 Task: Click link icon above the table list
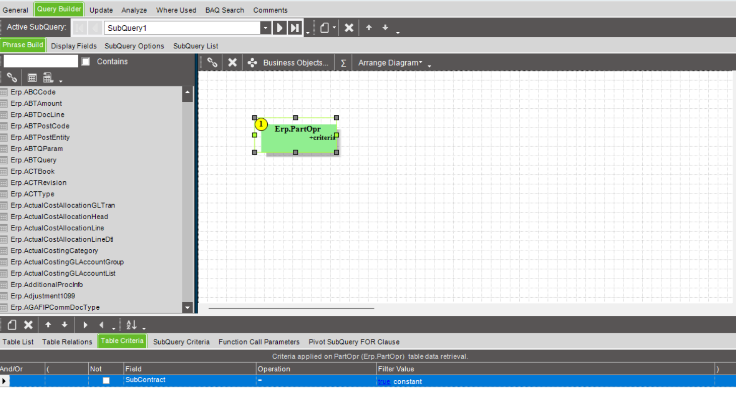[x=12, y=78]
